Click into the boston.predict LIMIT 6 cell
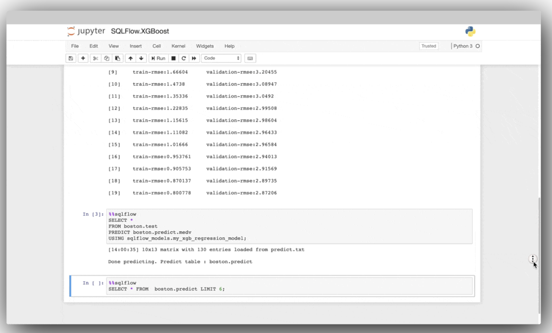The image size is (552, 333). coord(289,286)
